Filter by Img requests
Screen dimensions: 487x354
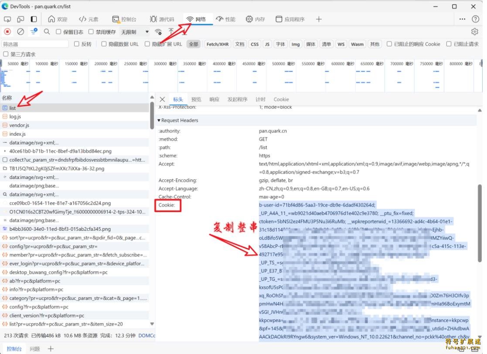tap(295, 44)
